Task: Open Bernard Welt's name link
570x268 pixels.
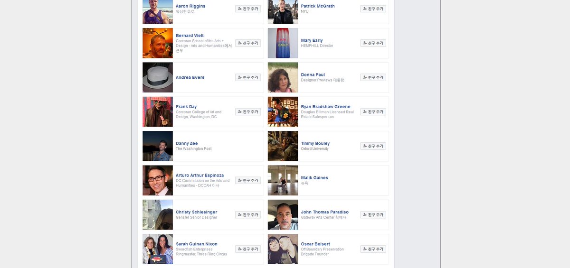Action: (190, 36)
